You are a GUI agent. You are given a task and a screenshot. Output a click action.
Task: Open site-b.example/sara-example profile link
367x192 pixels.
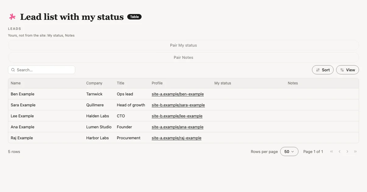pyautogui.click(x=178, y=105)
